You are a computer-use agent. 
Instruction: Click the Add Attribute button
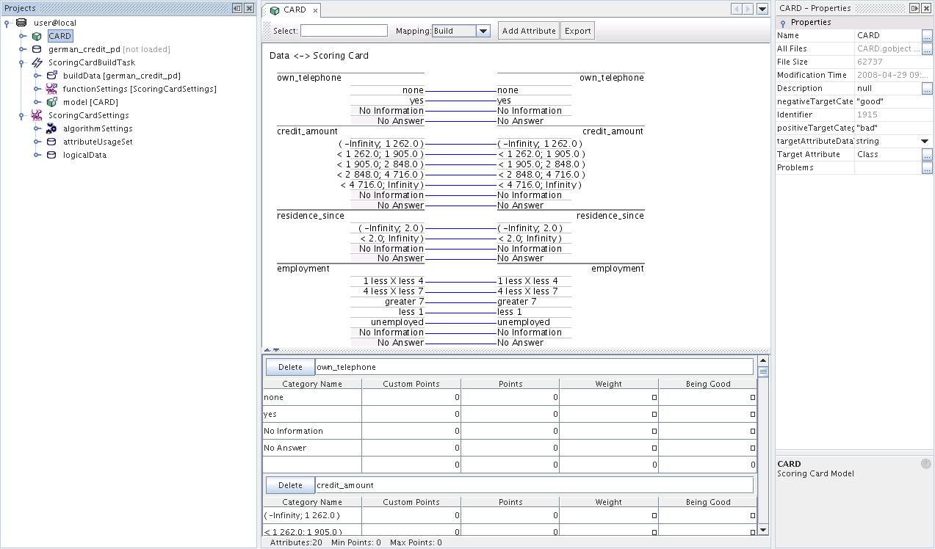pos(529,31)
